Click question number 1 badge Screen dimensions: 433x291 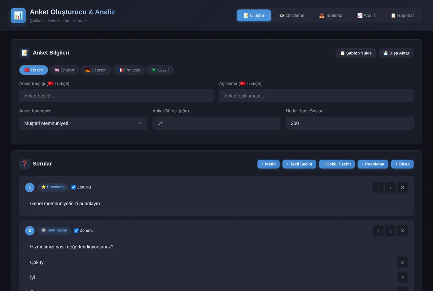coord(30,187)
